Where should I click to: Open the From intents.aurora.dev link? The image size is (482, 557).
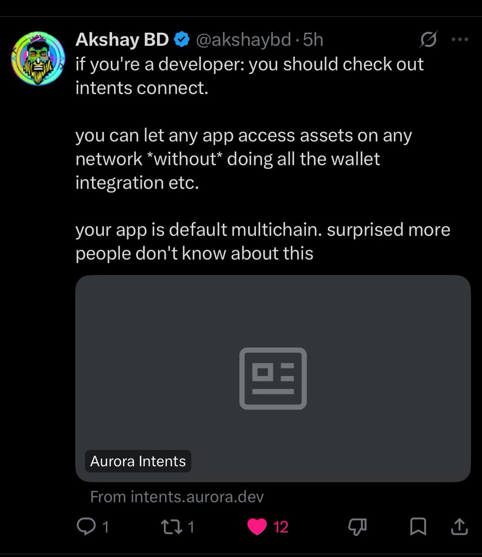(177, 497)
